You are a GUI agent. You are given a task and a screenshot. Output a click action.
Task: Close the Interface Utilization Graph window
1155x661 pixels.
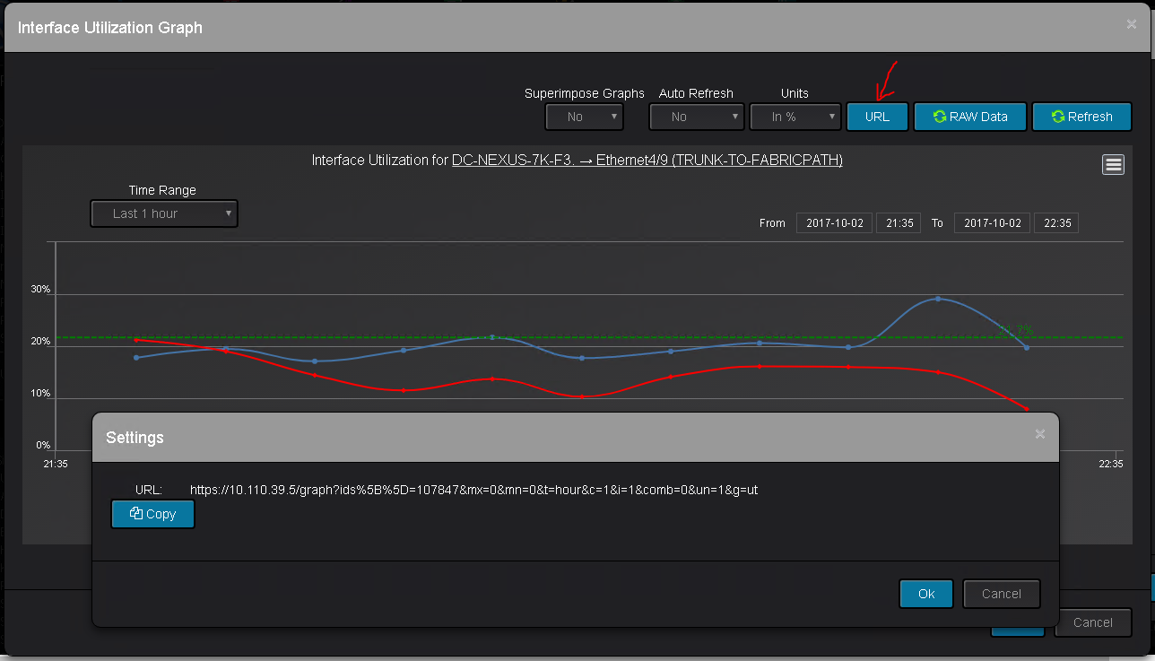pos(1132,24)
